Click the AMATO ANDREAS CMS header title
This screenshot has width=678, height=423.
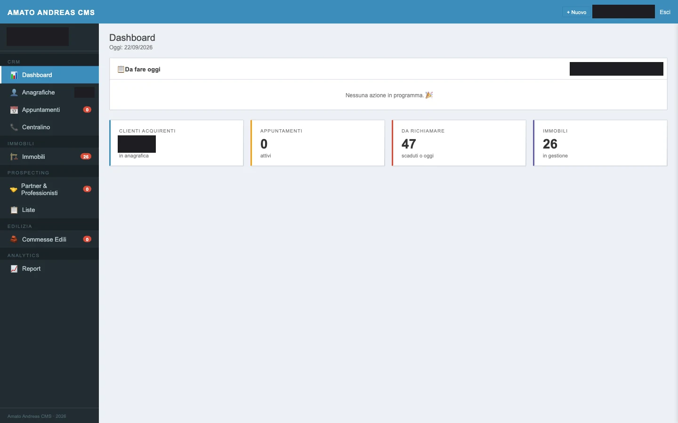pos(51,12)
